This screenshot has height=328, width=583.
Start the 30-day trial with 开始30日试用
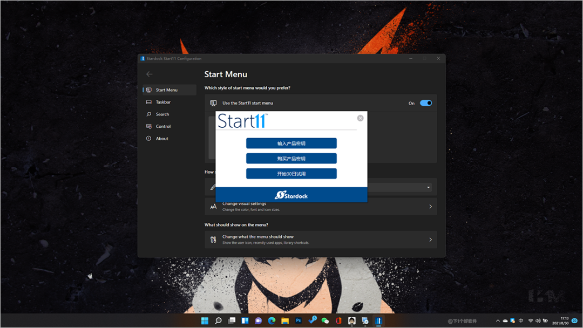point(291,174)
